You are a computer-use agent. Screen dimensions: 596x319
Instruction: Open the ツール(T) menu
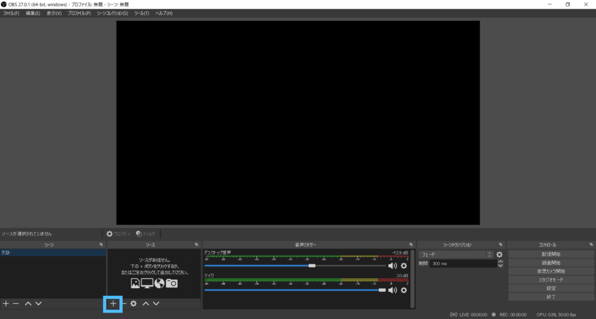(x=141, y=13)
